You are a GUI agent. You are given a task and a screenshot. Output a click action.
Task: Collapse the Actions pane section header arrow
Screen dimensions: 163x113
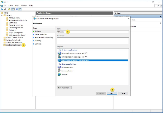(161, 16)
